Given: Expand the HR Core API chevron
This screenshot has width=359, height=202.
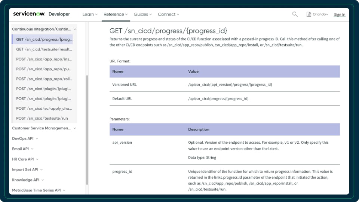Looking at the screenshot, I should point(37,159).
